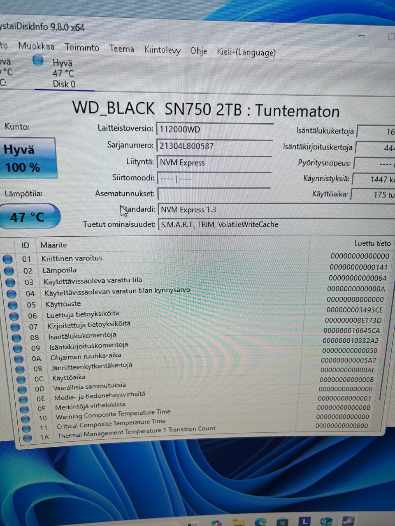Click the blue status circle above Disk 0
The height and width of the screenshot is (526, 395).
pyautogui.click(x=38, y=61)
